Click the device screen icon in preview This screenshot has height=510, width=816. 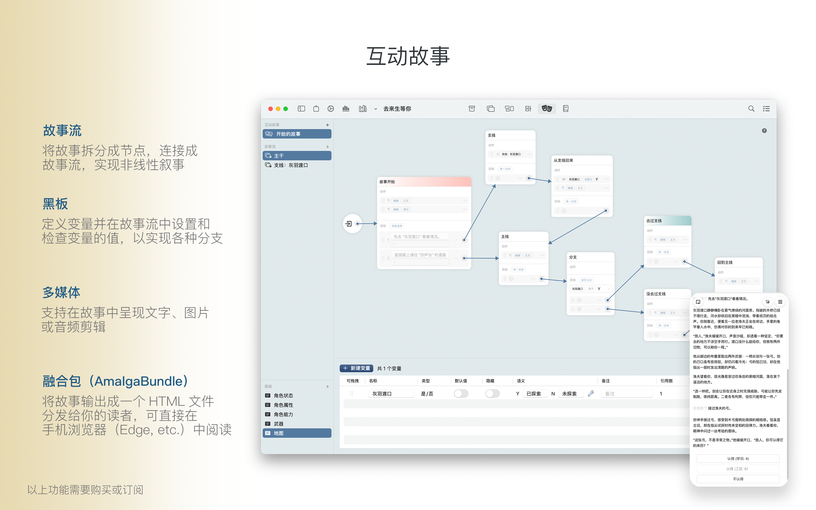click(x=698, y=301)
